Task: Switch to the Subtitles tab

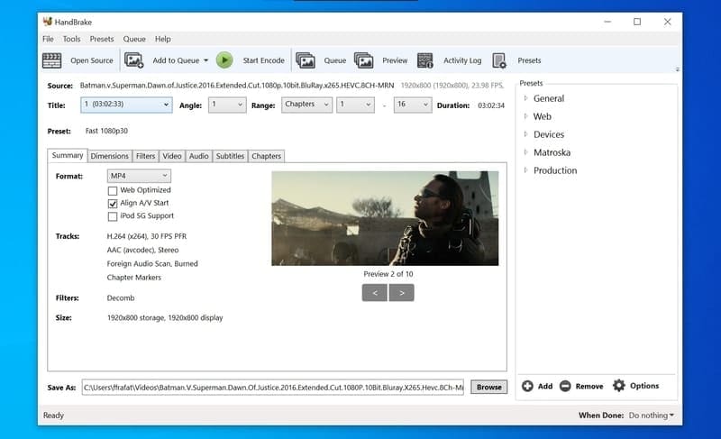Action: pos(230,156)
